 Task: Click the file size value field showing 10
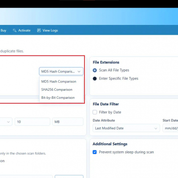pos(32,122)
